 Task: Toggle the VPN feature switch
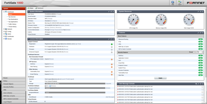(200, 44)
